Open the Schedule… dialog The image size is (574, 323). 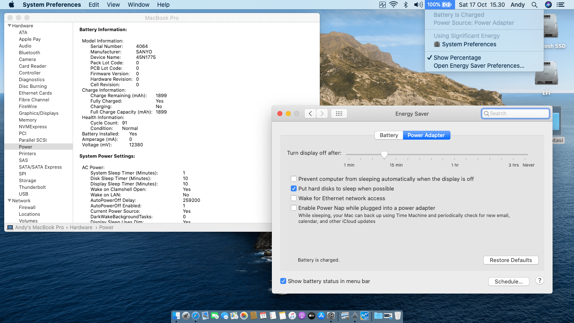pyautogui.click(x=508, y=281)
